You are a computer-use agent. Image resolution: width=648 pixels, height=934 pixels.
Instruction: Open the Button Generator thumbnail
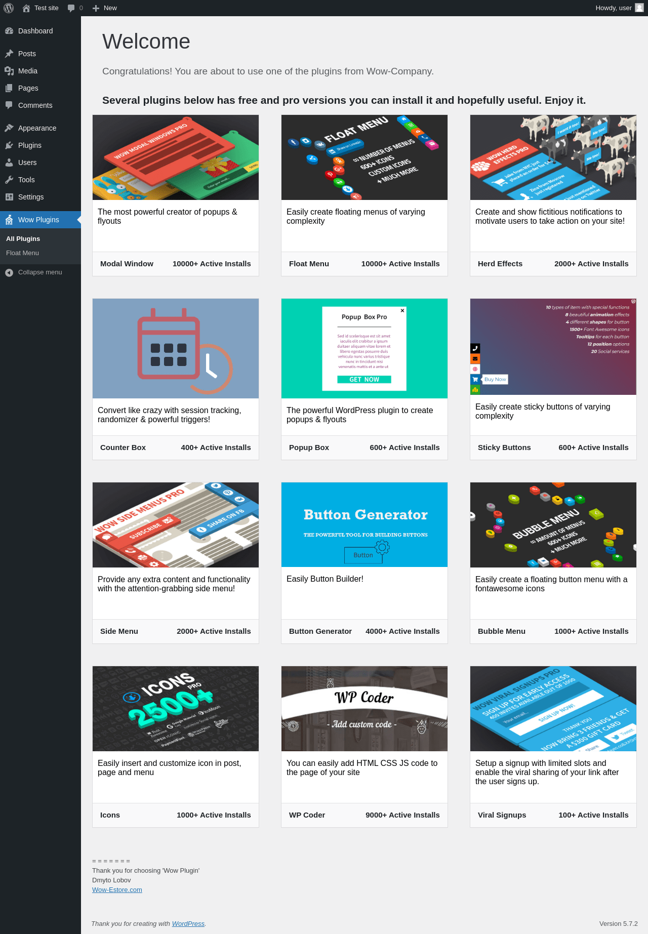(x=364, y=524)
